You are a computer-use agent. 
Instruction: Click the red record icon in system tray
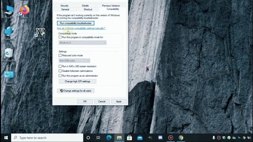point(219,138)
